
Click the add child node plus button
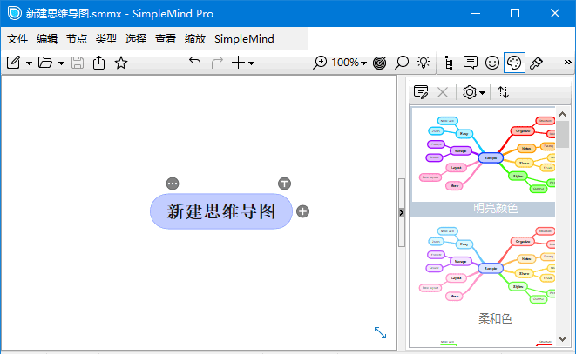[x=302, y=211]
